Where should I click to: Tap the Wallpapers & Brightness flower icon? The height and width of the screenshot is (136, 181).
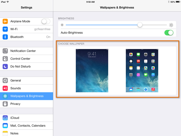[5, 96]
